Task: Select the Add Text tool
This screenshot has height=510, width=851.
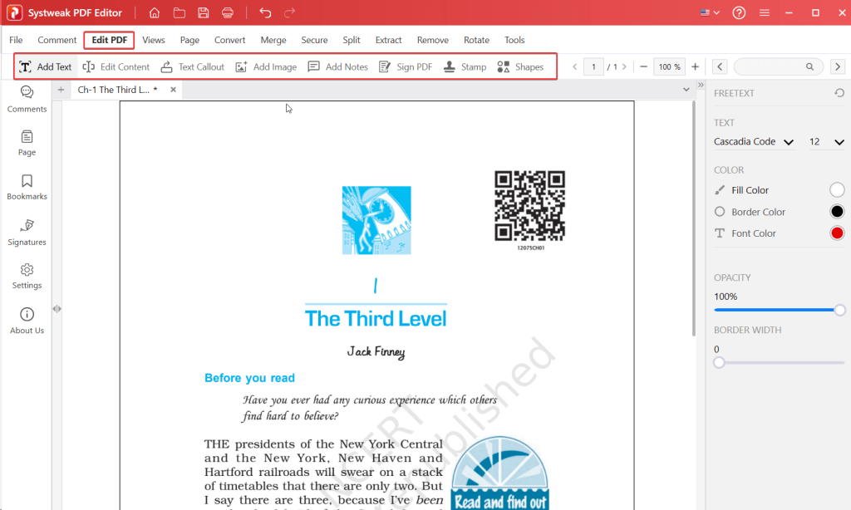Action: 46,66
